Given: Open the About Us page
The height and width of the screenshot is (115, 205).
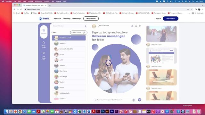Looking at the screenshot, I should (x=57, y=19).
